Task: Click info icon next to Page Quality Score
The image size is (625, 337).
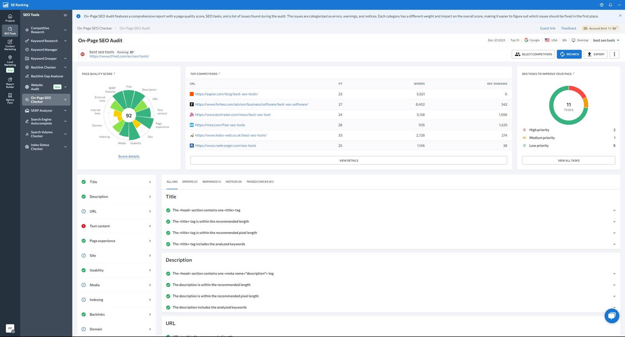Action: click(x=114, y=73)
